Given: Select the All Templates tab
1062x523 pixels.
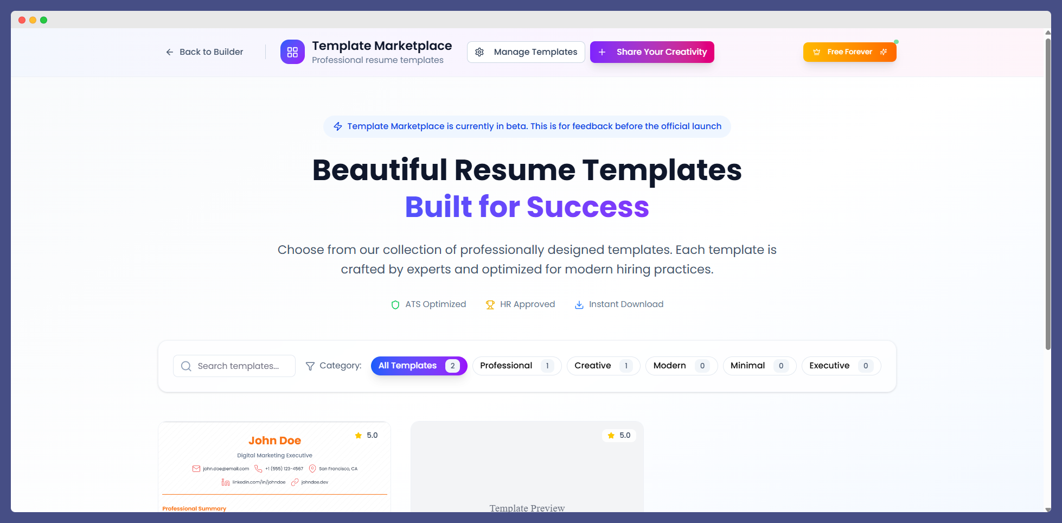Looking at the screenshot, I should [418, 366].
